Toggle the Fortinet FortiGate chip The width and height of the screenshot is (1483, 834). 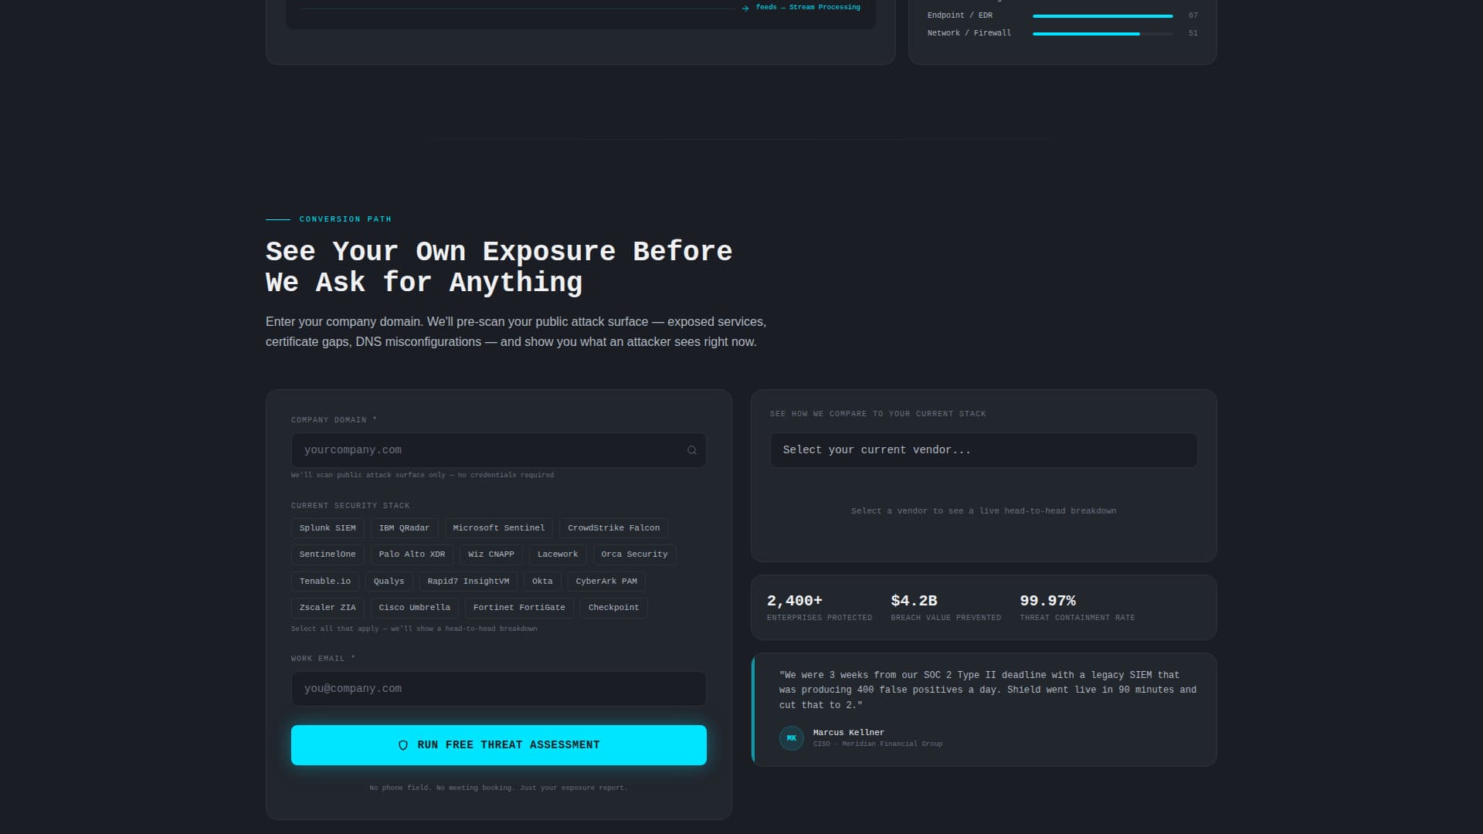click(x=519, y=608)
